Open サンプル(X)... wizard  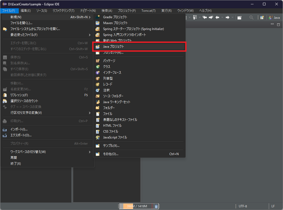[x=139, y=146]
